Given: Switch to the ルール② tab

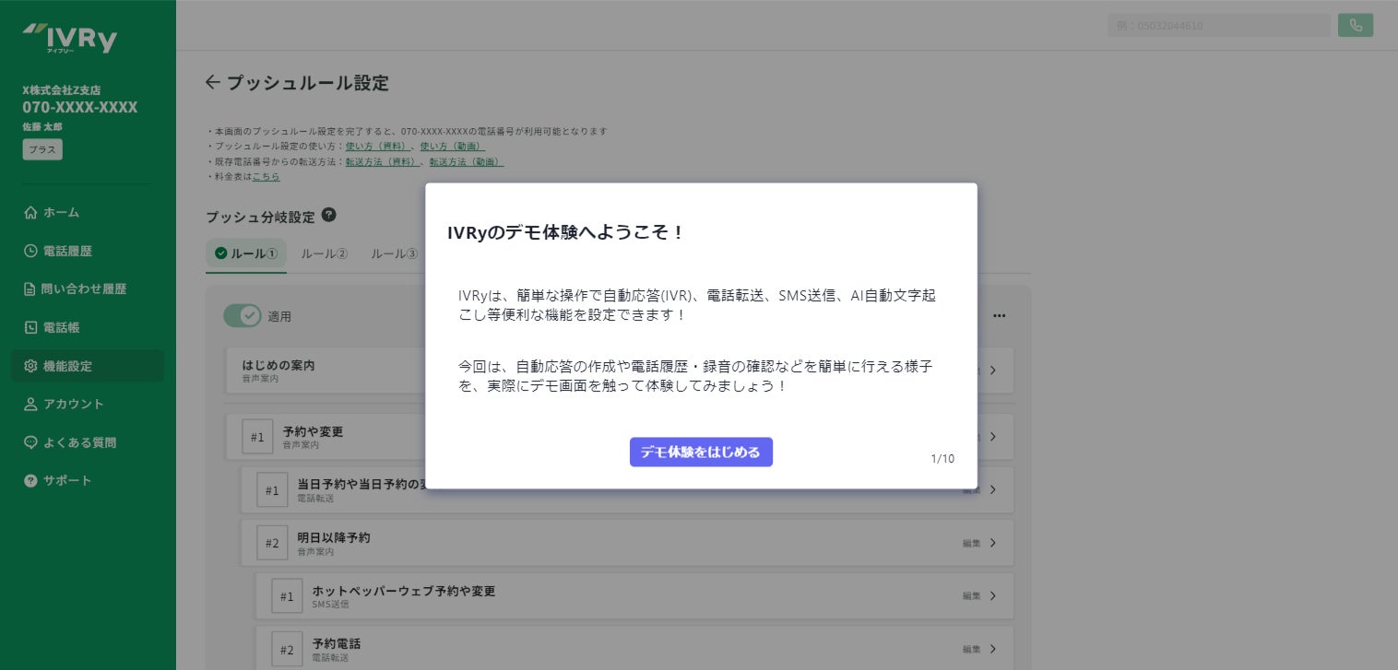Looking at the screenshot, I should (x=324, y=253).
